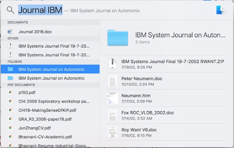Open the Bhavnani-Resume-Industrial PDF result
Viewport: 234px width, 148px height.
(50, 145)
